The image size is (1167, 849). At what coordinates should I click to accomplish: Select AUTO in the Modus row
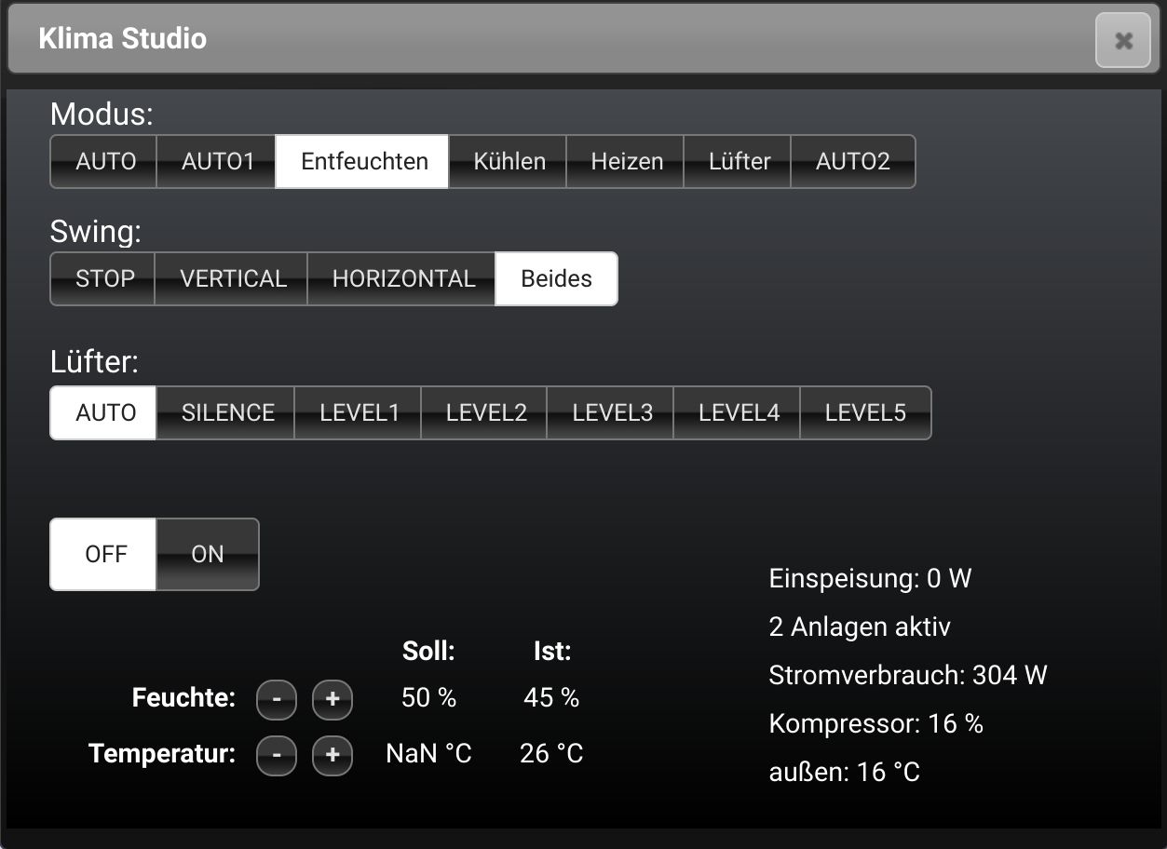point(104,161)
